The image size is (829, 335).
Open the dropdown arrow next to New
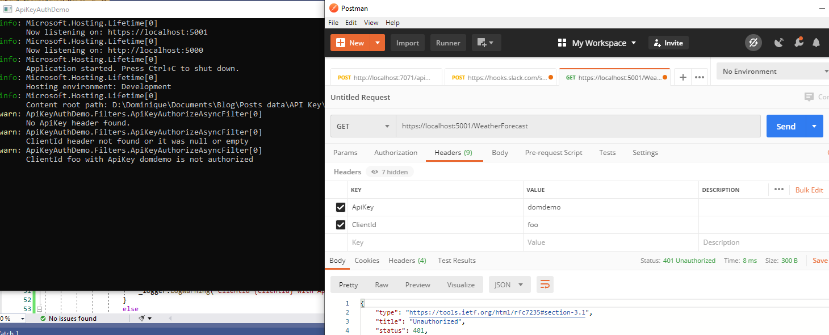tap(377, 43)
